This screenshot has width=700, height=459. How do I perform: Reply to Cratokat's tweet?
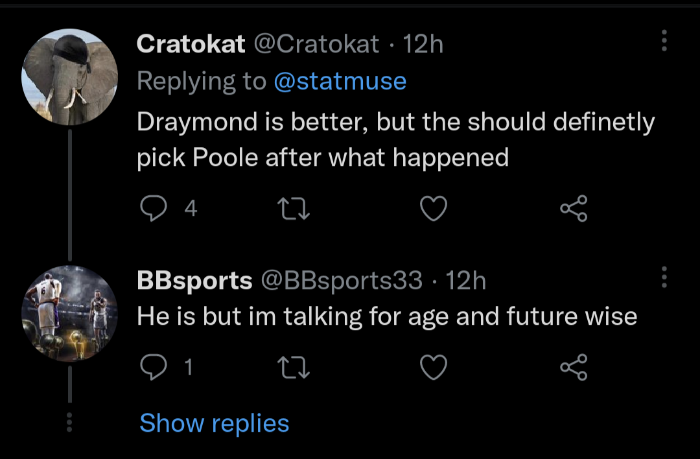[152, 209]
